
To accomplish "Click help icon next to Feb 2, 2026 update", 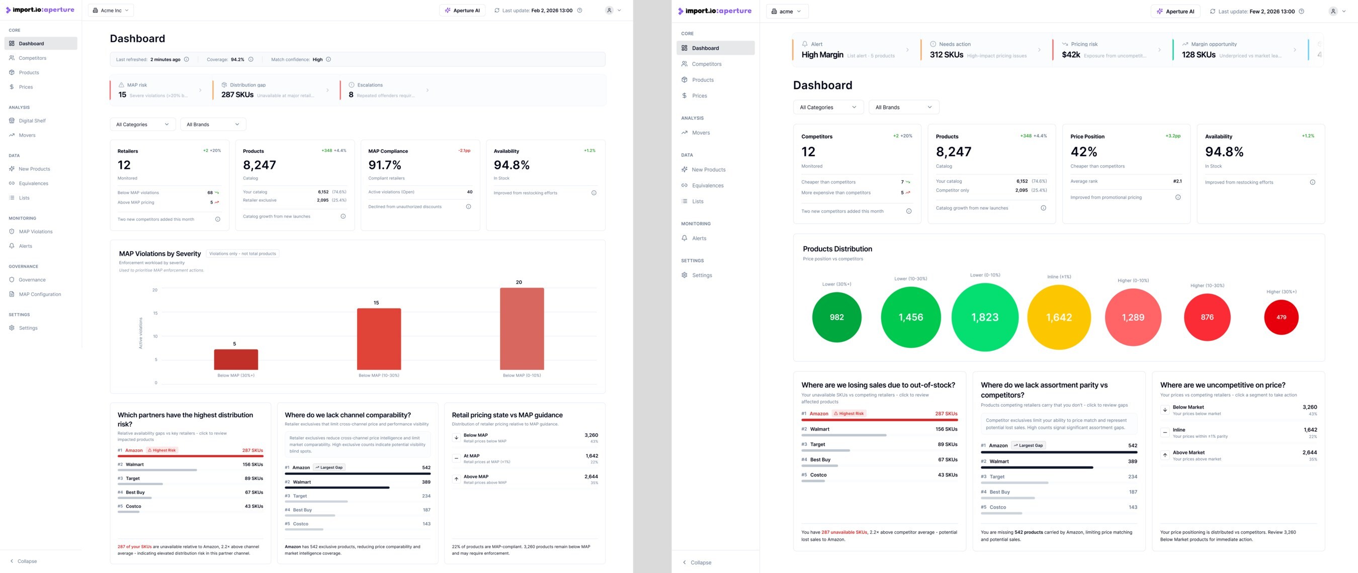I will (580, 11).
